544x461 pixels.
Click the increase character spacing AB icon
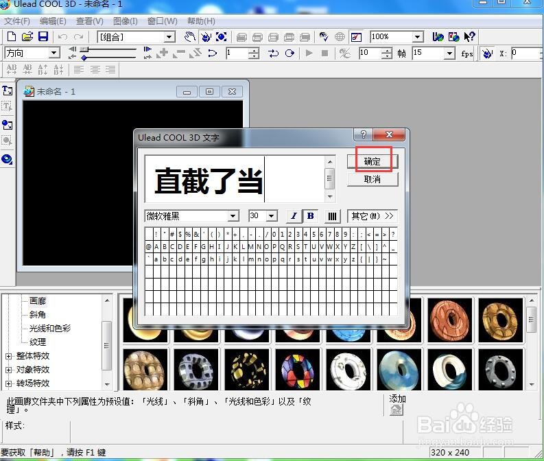coord(12,69)
